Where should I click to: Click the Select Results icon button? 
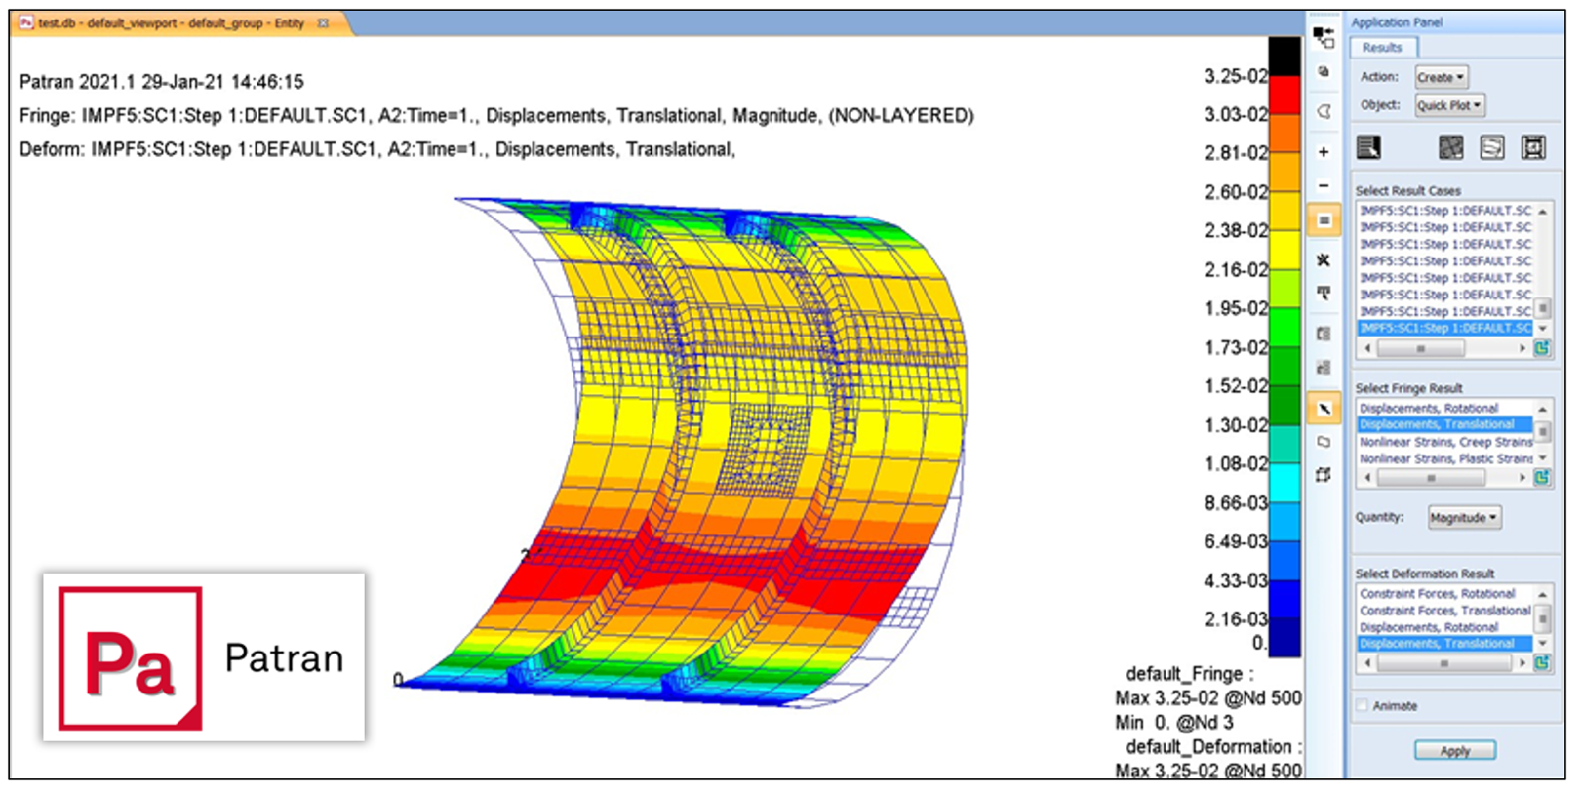point(1369,148)
